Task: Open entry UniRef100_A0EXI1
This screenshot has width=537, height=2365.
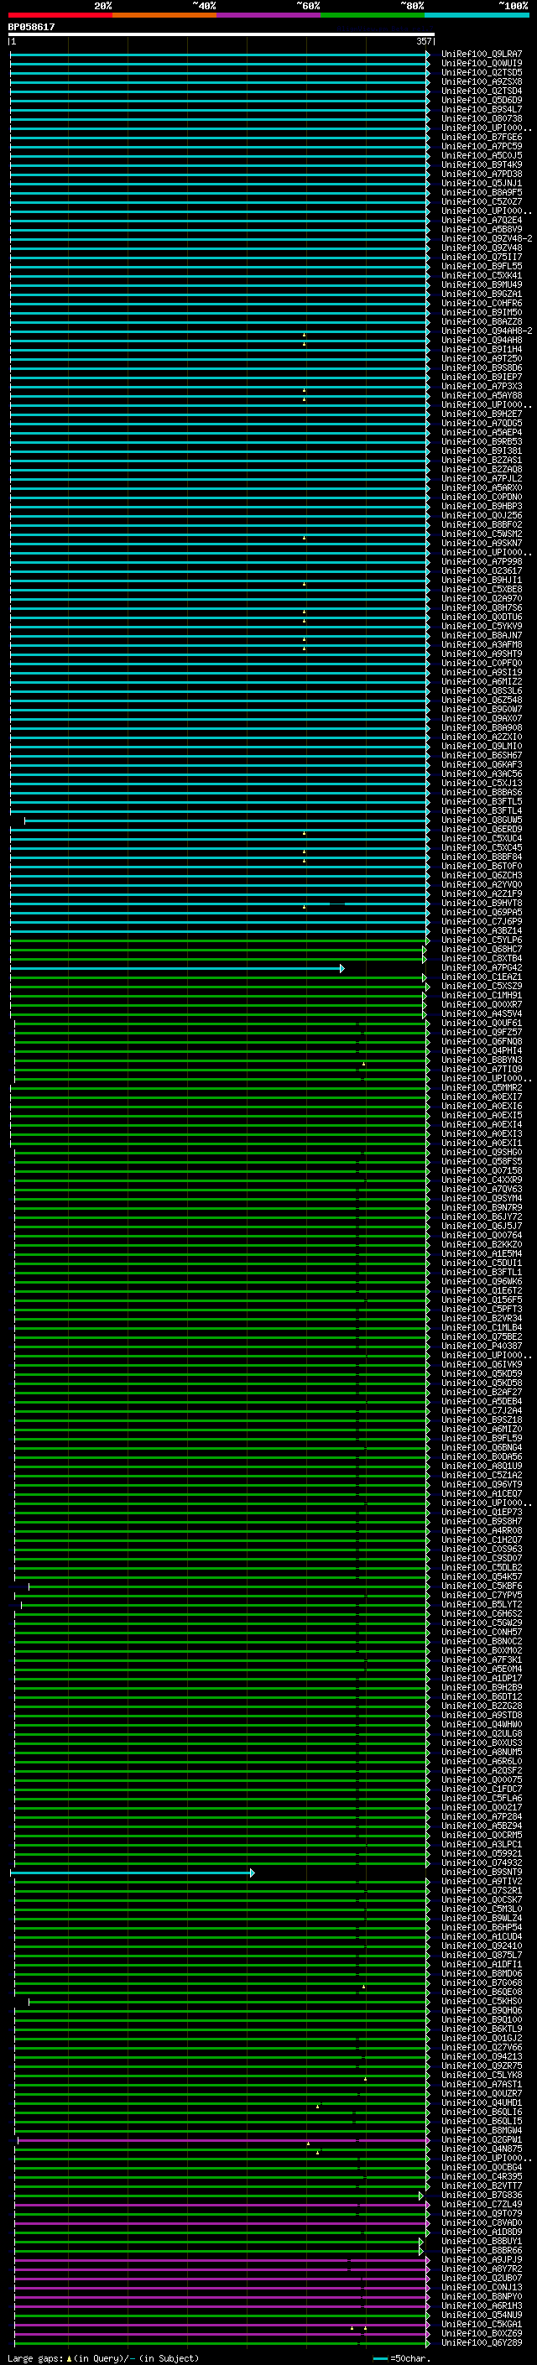Action: pyautogui.click(x=482, y=1144)
